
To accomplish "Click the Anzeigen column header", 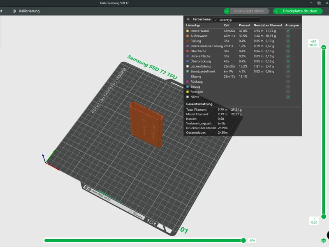I will (x=292, y=25).
